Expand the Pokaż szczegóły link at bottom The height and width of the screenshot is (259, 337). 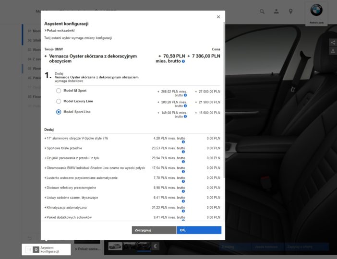pos(88,249)
